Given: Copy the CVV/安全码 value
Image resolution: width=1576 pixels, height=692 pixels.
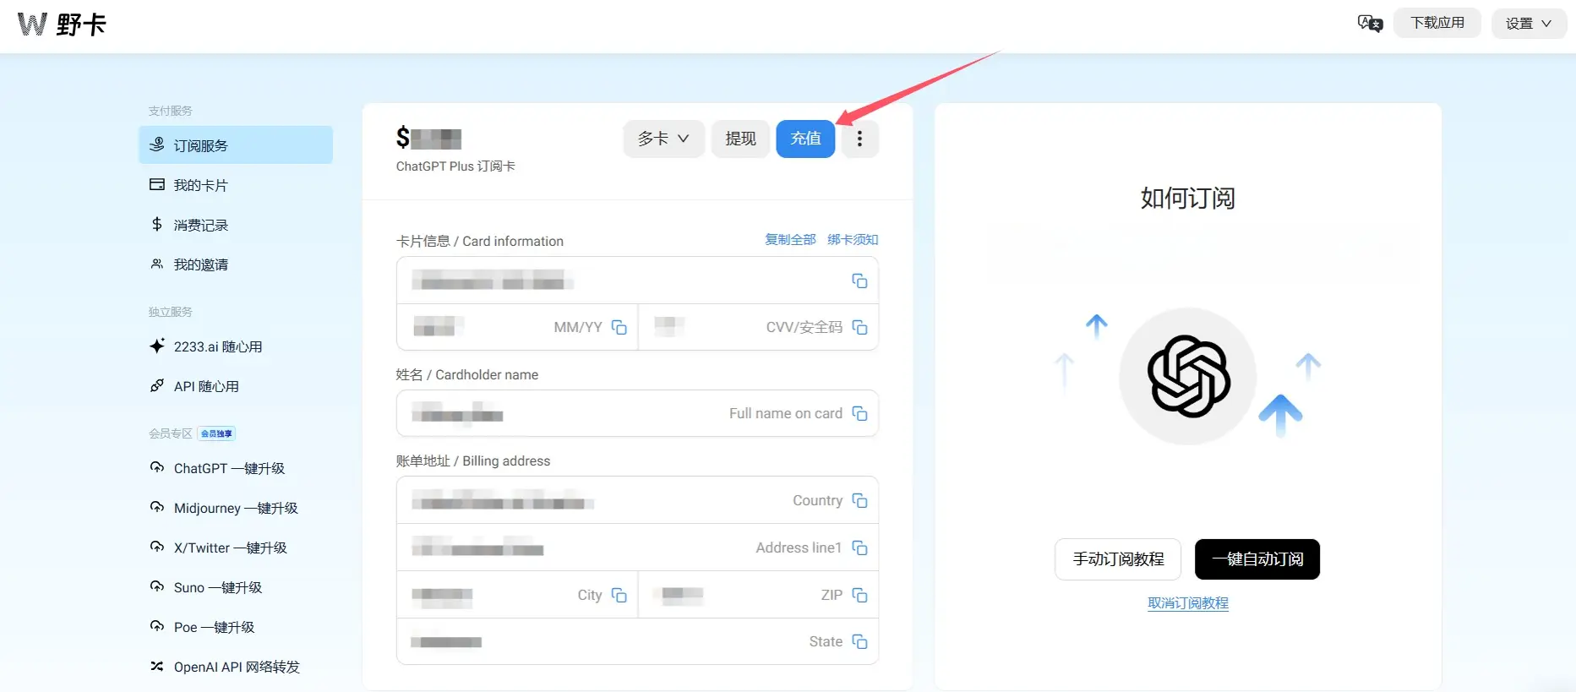Looking at the screenshot, I should tap(859, 327).
